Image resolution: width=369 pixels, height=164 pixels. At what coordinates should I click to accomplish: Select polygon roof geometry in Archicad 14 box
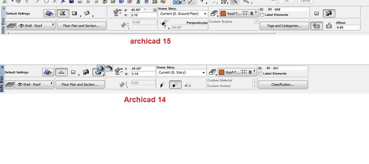pos(62,72)
